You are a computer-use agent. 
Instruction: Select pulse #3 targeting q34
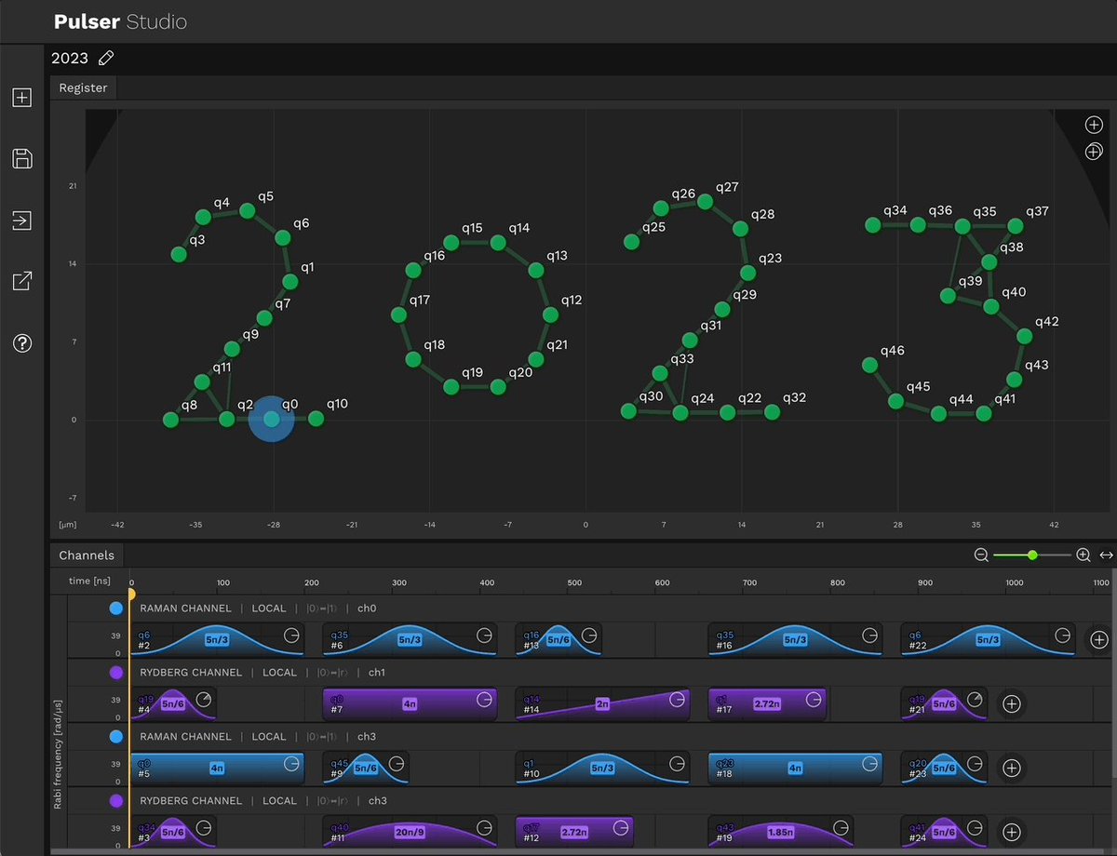(173, 832)
